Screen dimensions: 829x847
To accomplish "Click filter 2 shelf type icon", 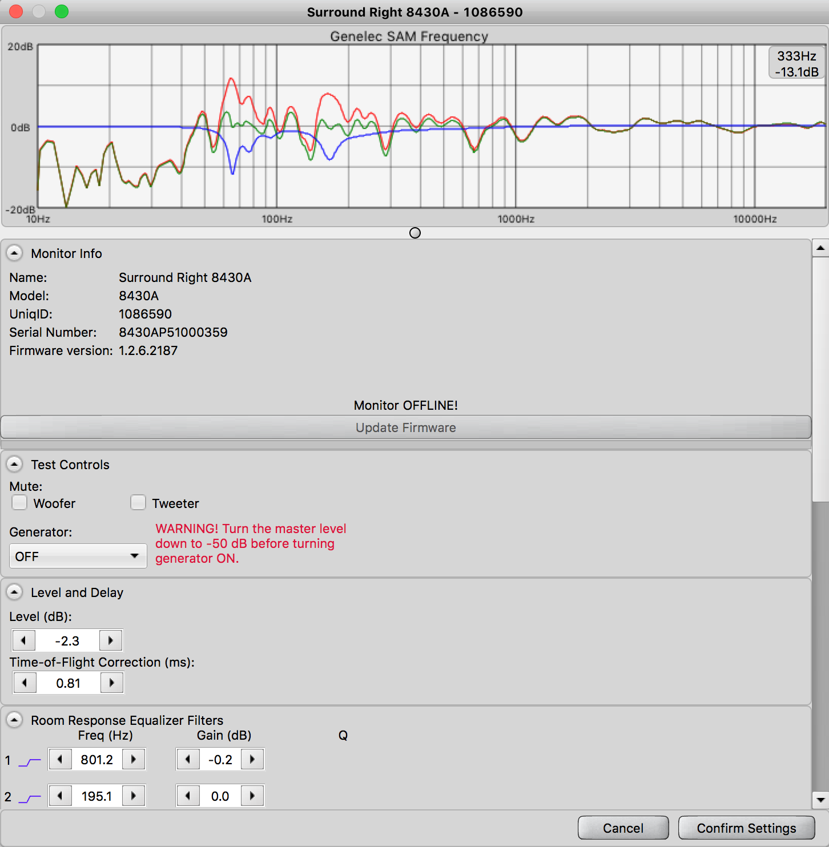I will pos(30,798).
